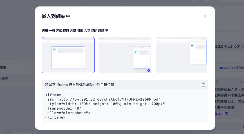Select the result Array[Object] variable
244x134 pixels.
point(230,68)
